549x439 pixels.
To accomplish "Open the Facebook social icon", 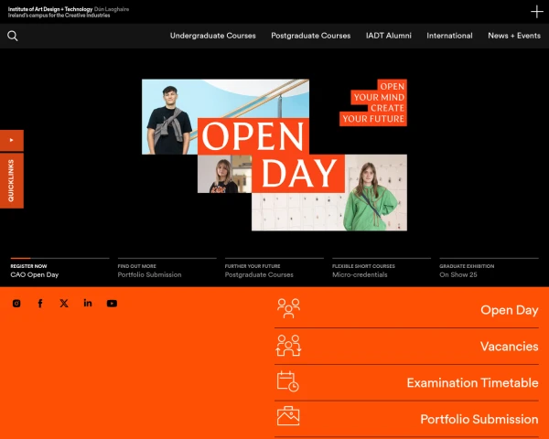I will [40, 304].
